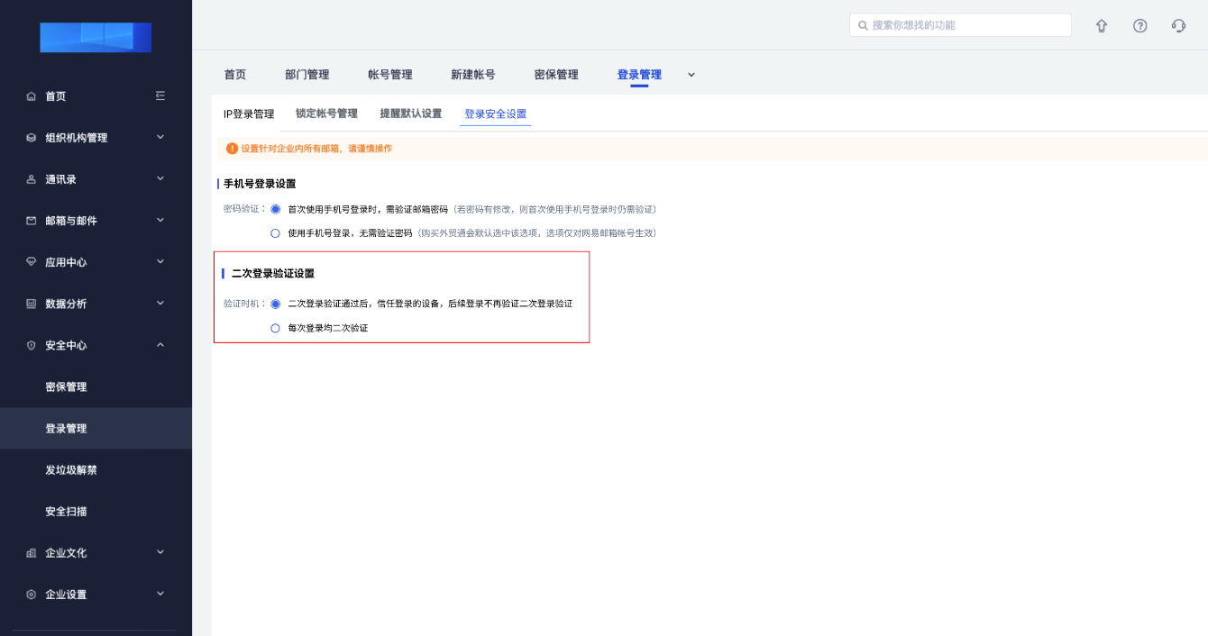
Task: Select 首次使用手机号登录时需验证邮箱密码 radio option
Action: coord(276,209)
